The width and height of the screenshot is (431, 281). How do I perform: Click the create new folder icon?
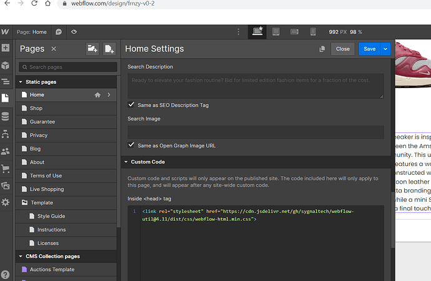pyautogui.click(x=92, y=49)
